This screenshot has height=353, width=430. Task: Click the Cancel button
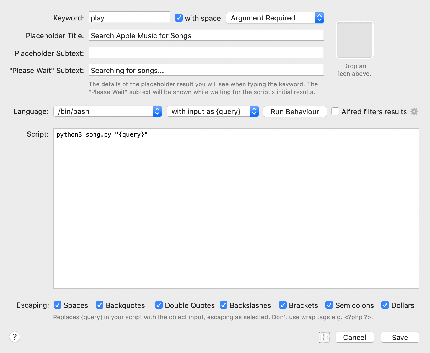point(355,337)
